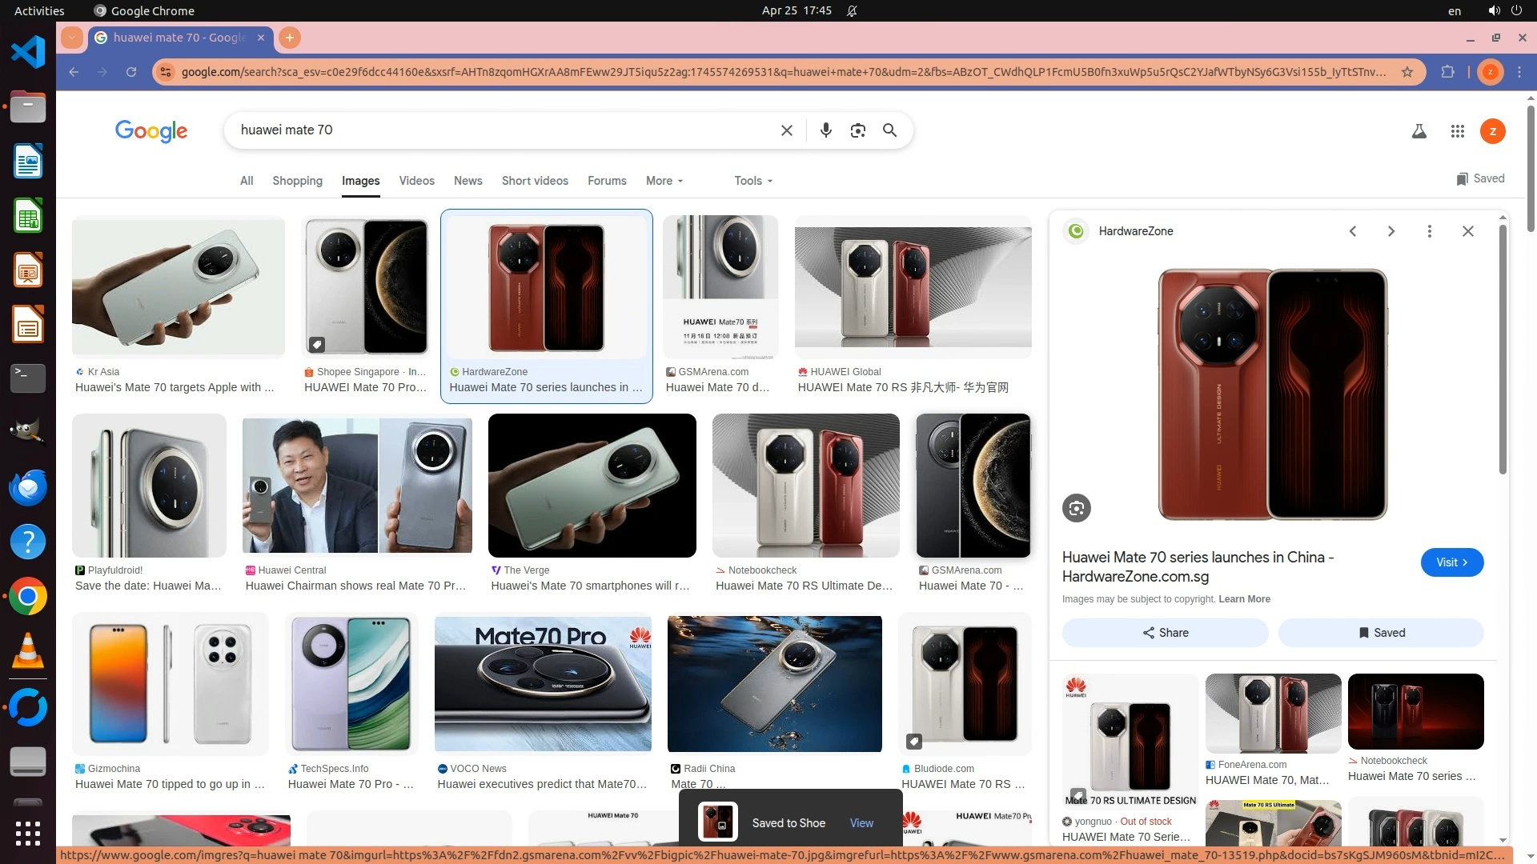Switch to the Shopping tab

tap(297, 181)
